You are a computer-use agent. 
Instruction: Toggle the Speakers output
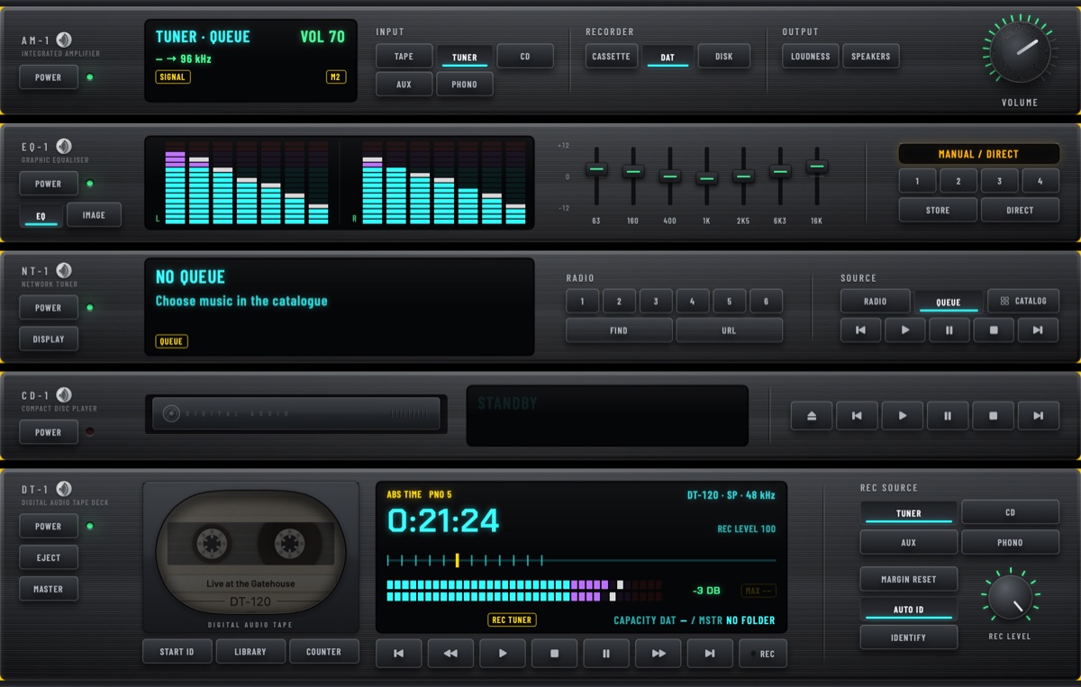click(871, 56)
